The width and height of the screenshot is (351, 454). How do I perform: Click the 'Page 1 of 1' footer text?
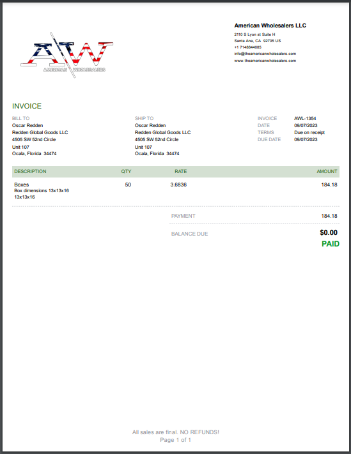175,440
